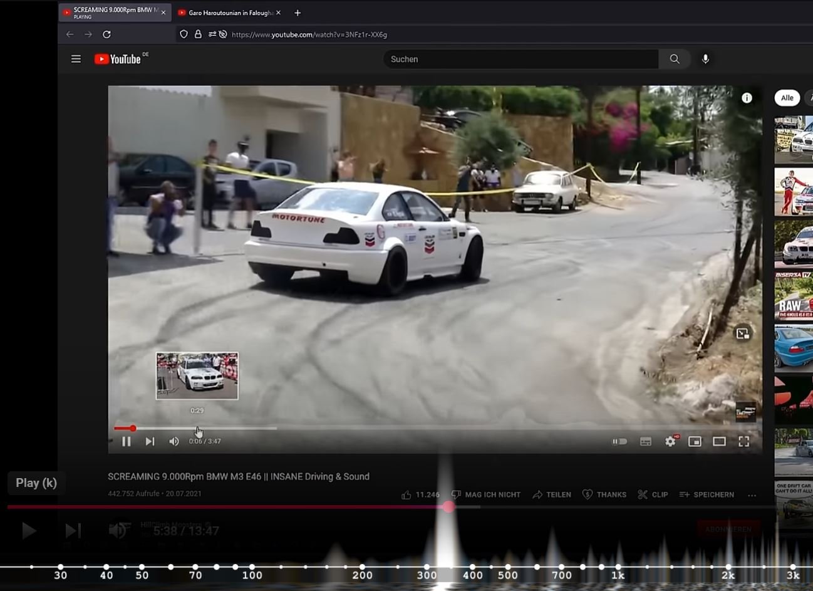The height and width of the screenshot is (591, 813).
Task: Open sidebar thumbnail of driver in red suit
Action: point(794,192)
